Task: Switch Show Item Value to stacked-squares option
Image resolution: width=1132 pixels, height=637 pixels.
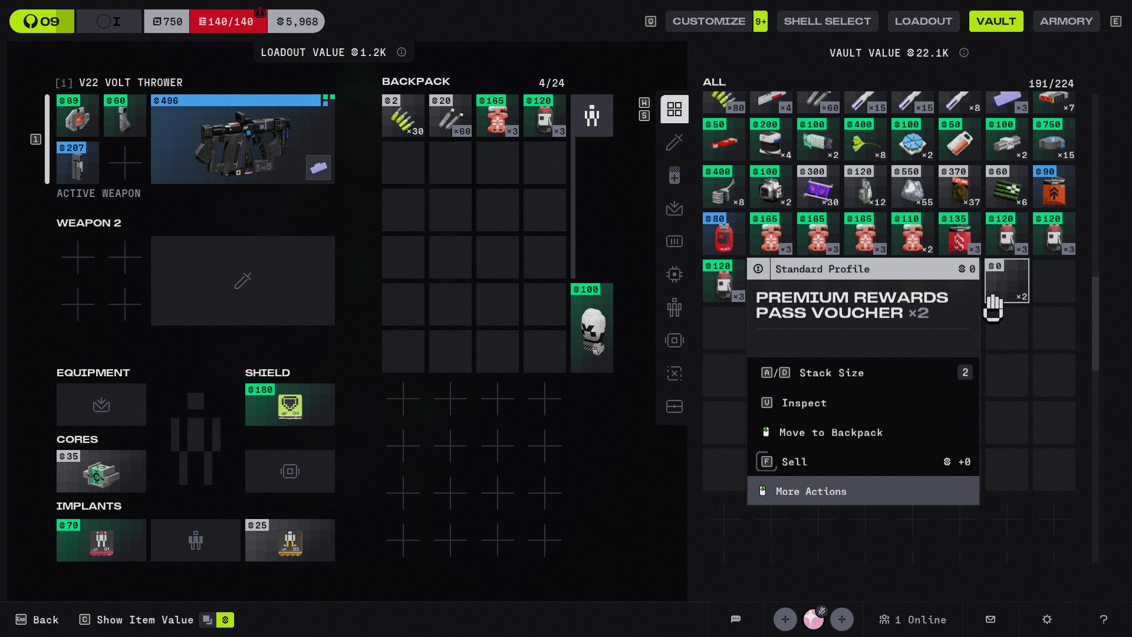Action: point(208,620)
